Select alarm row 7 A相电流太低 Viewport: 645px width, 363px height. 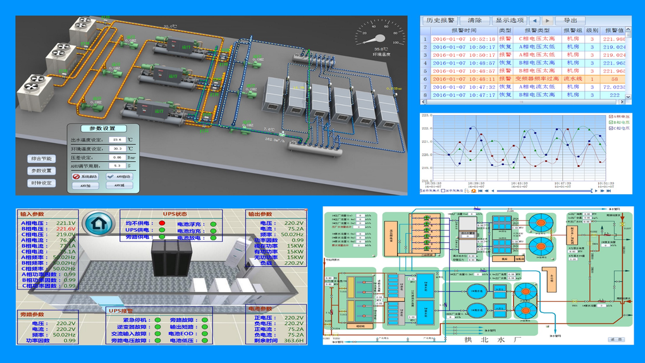pyautogui.click(x=523, y=87)
